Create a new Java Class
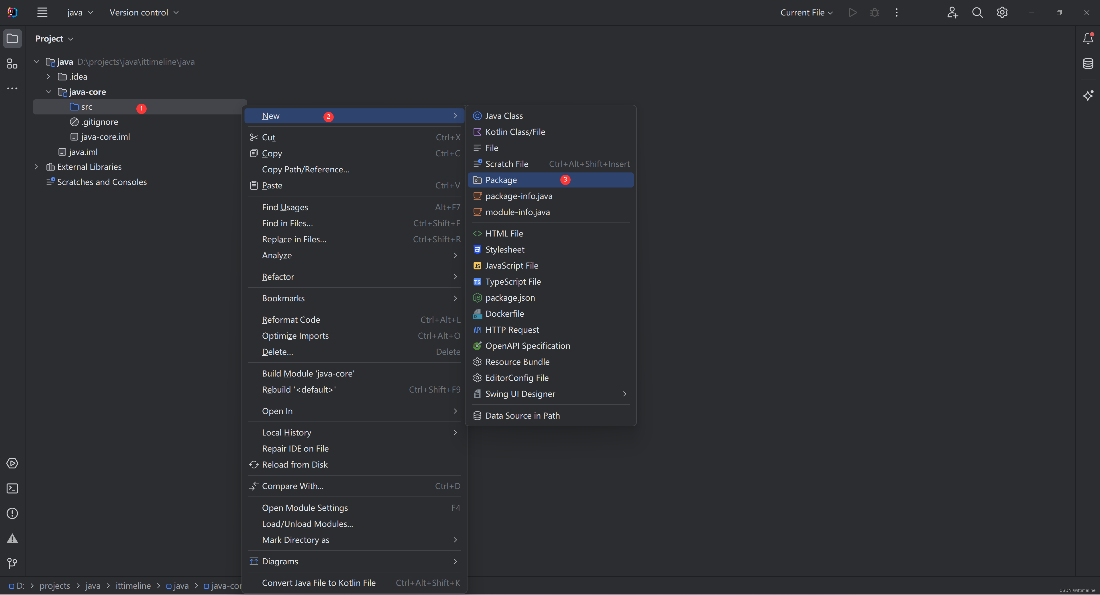Viewport: 1100px width, 595px height. [551, 116]
